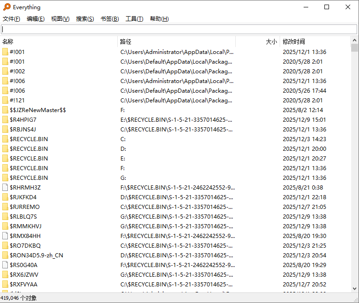Open the 视图(V) menu

pyautogui.click(x=60, y=19)
